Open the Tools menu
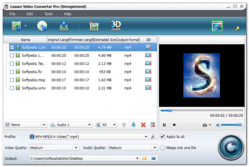Screen dimensions: 249x167 click(49, 14)
